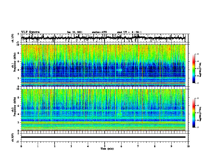
Task: Click time-axis tick label "6"
Action: point(122,146)
